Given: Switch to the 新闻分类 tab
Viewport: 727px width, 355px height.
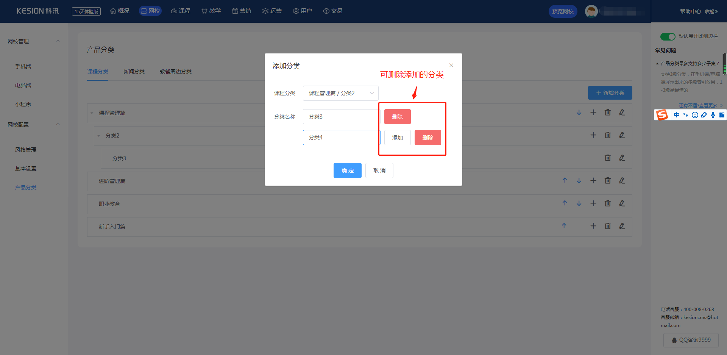Looking at the screenshot, I should point(134,72).
